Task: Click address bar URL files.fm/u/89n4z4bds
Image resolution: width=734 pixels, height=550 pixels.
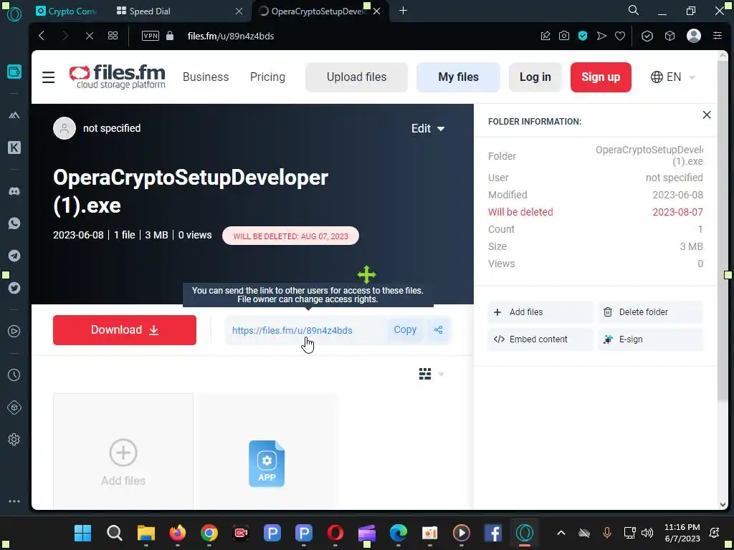Action: click(x=231, y=36)
